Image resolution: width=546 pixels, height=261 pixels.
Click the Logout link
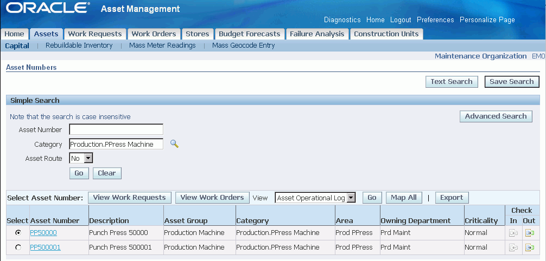[401, 20]
